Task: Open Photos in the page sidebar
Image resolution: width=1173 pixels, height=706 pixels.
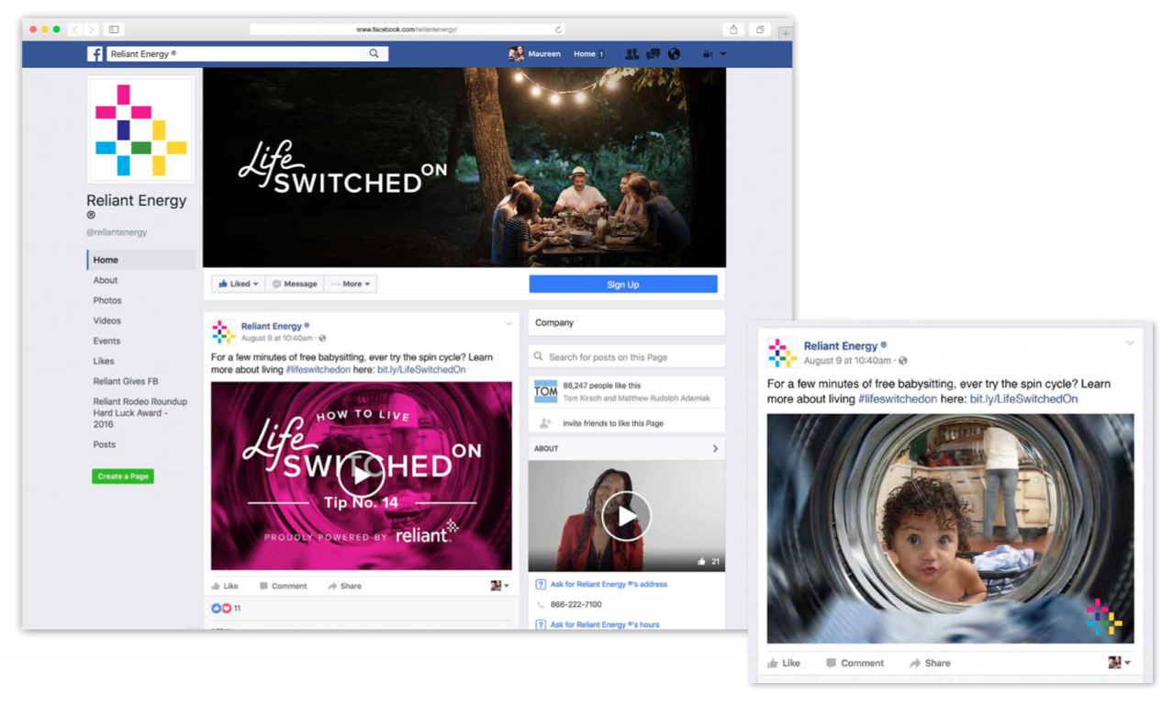Action: coord(107,300)
